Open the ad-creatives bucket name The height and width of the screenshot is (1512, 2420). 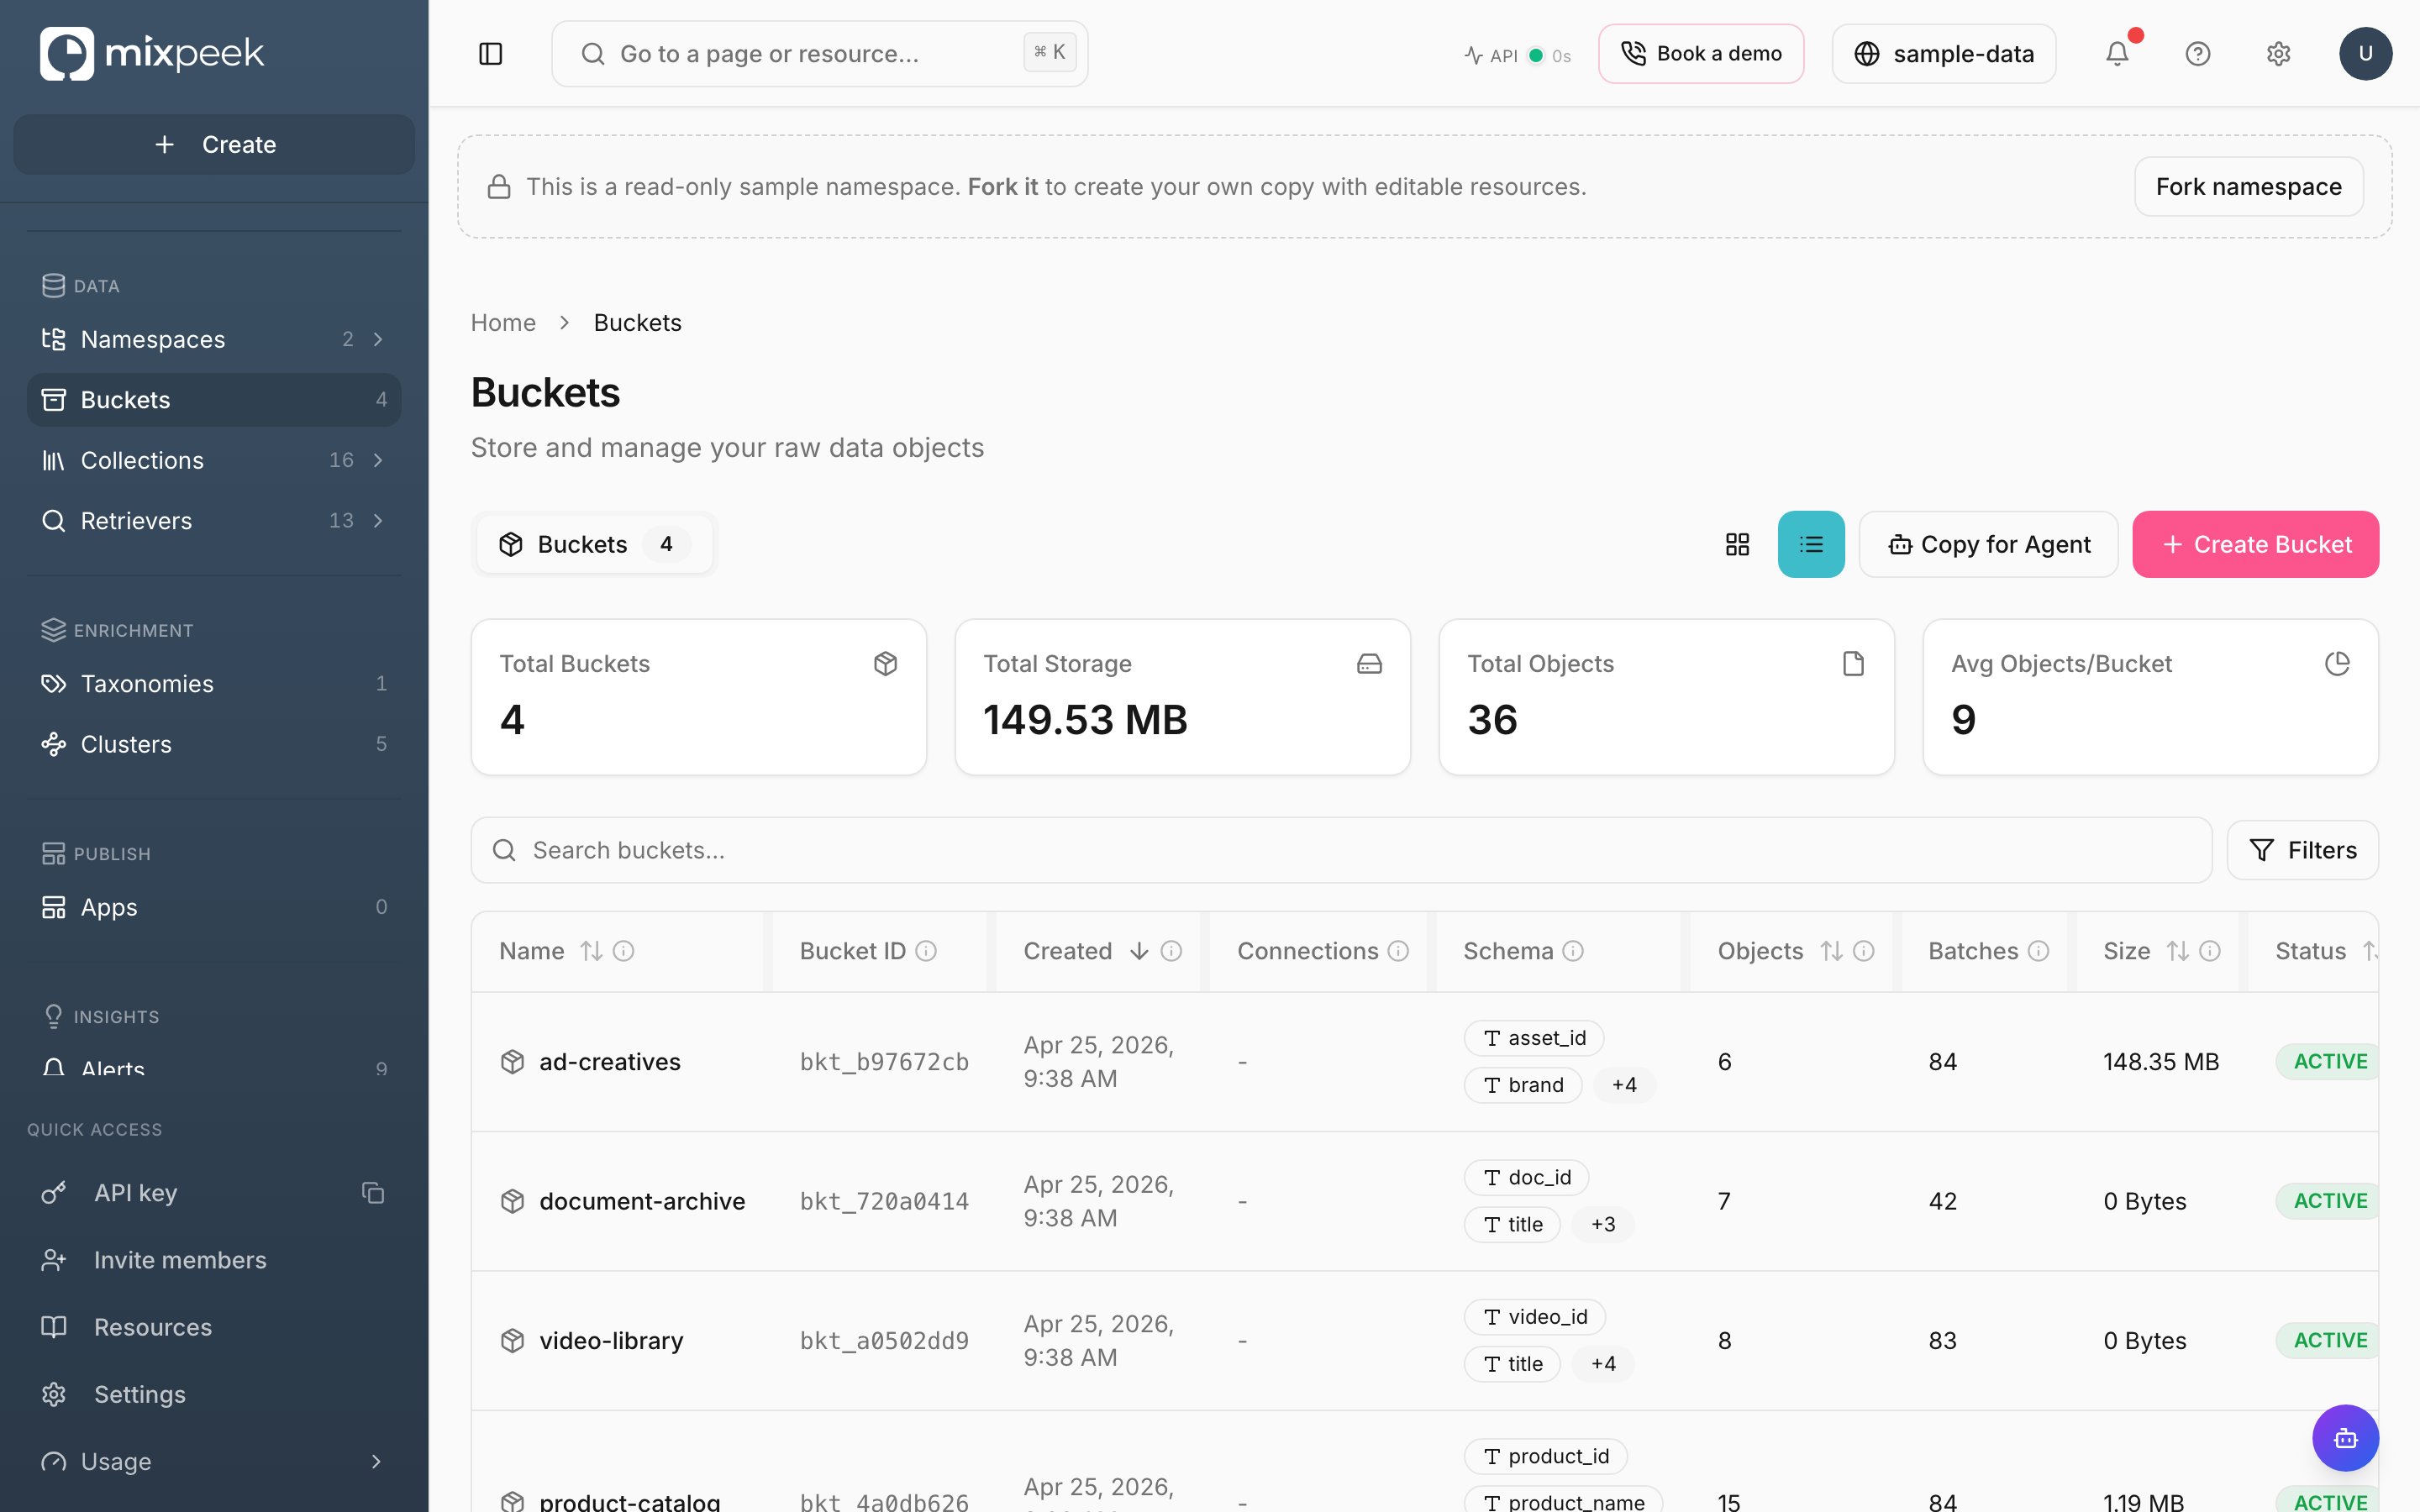tap(609, 1062)
